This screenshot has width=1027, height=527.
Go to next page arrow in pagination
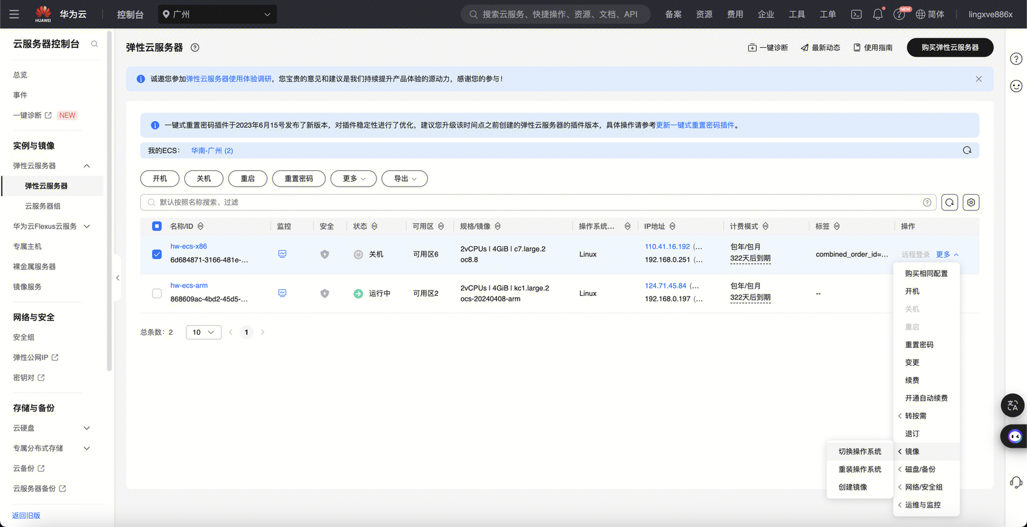(x=262, y=332)
